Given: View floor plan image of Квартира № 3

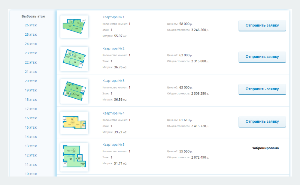Looking at the screenshot, I should pyautogui.click(x=74, y=91).
